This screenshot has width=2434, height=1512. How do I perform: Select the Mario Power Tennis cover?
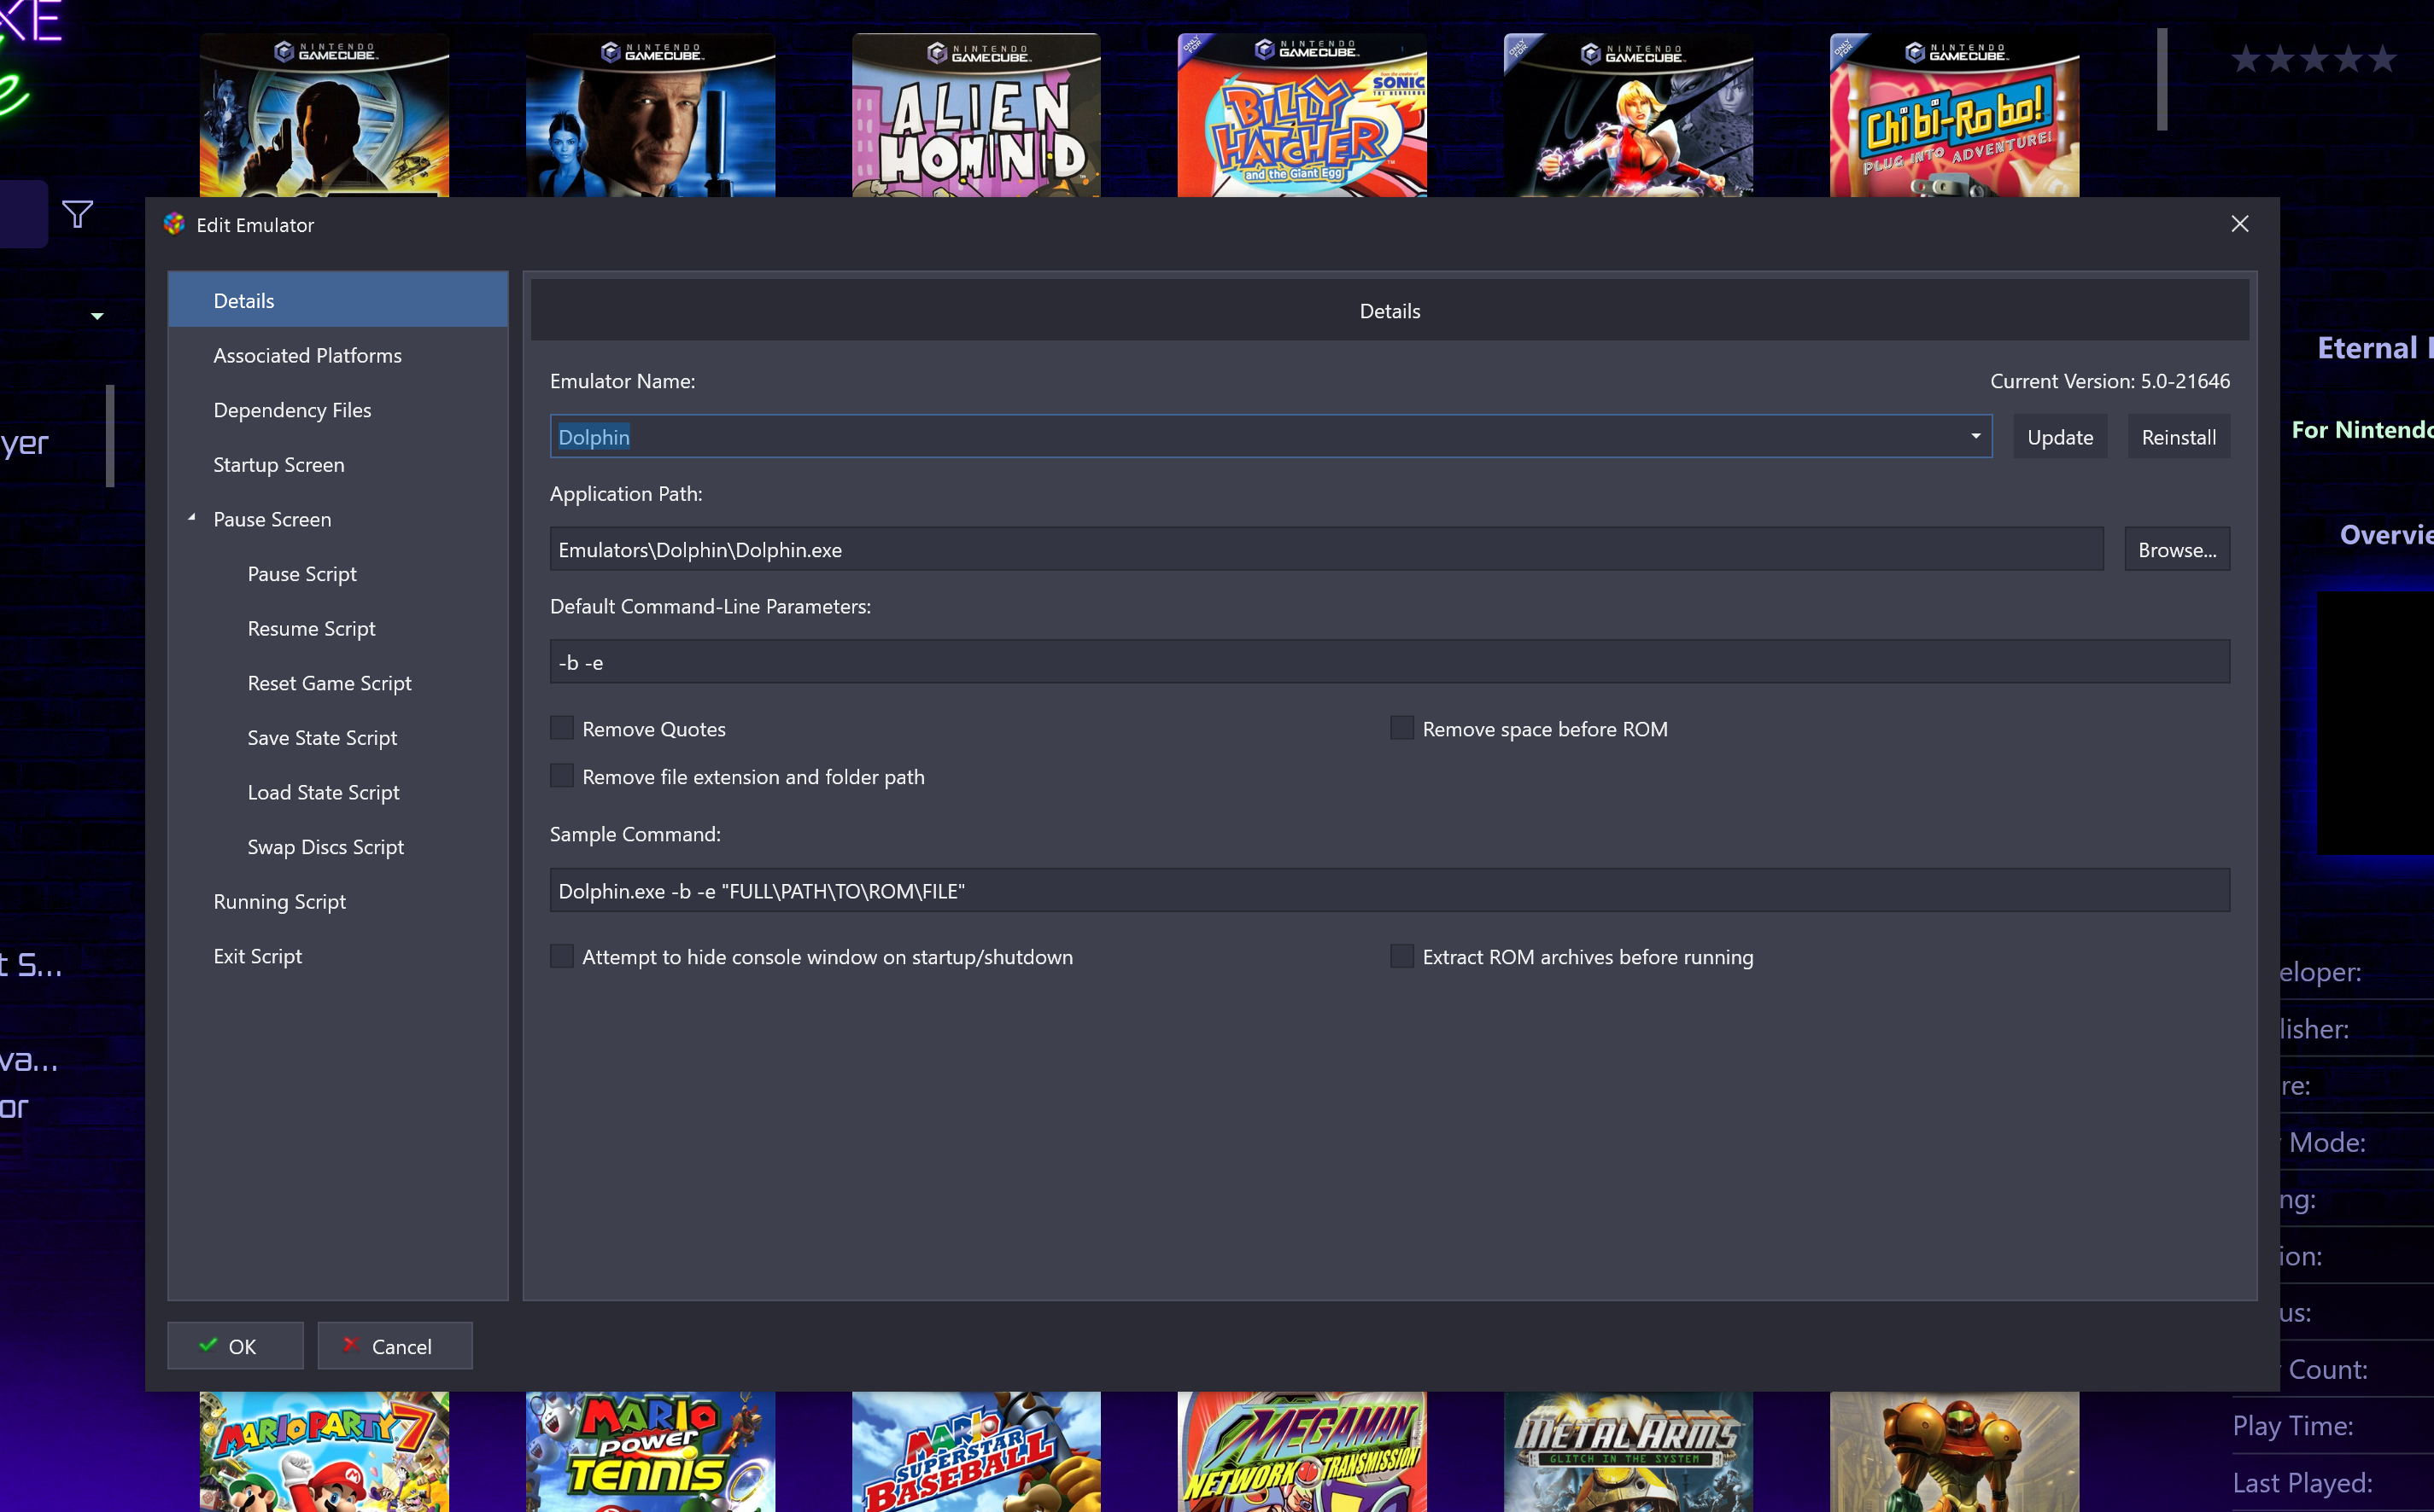point(651,1451)
